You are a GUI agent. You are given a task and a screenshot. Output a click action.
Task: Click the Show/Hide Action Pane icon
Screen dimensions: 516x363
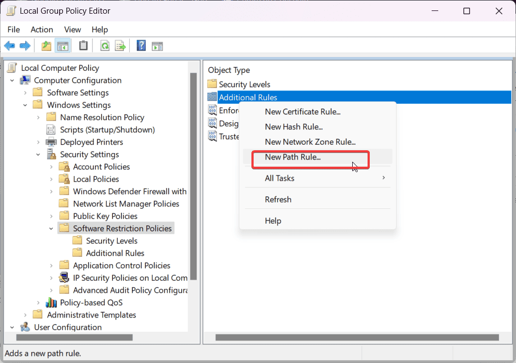click(x=157, y=47)
